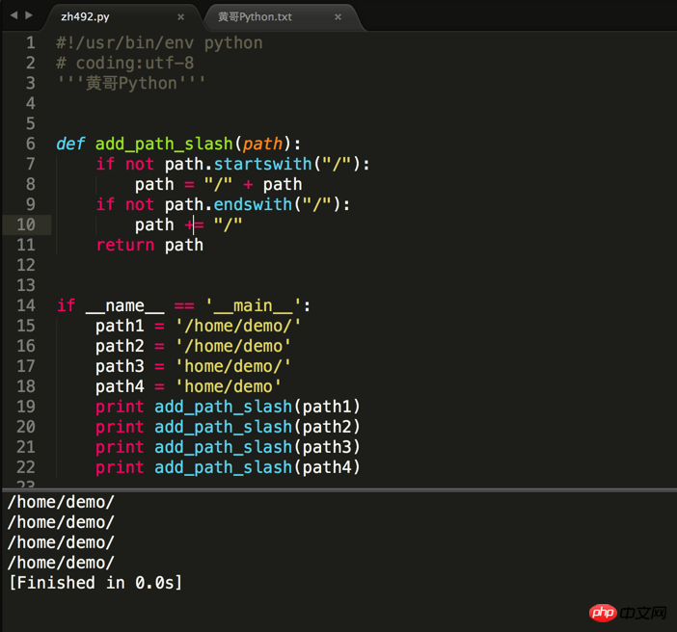
Task: Click line number 14 in the gutter
Action: [26, 305]
